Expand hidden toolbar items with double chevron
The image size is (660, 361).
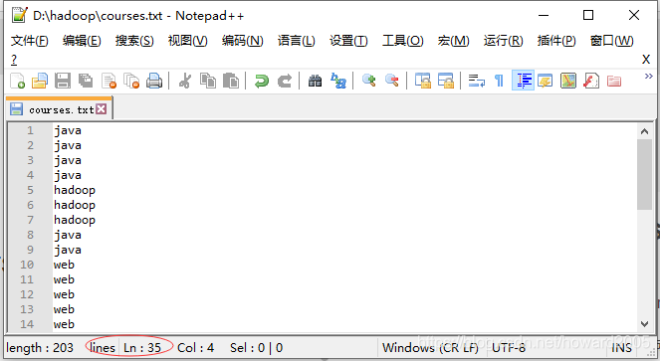click(x=649, y=77)
